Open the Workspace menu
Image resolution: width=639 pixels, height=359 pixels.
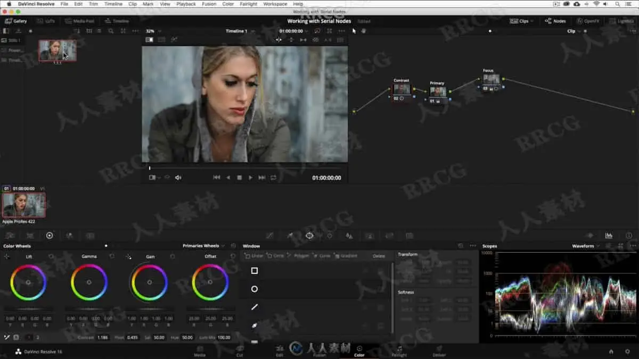pyautogui.click(x=275, y=4)
